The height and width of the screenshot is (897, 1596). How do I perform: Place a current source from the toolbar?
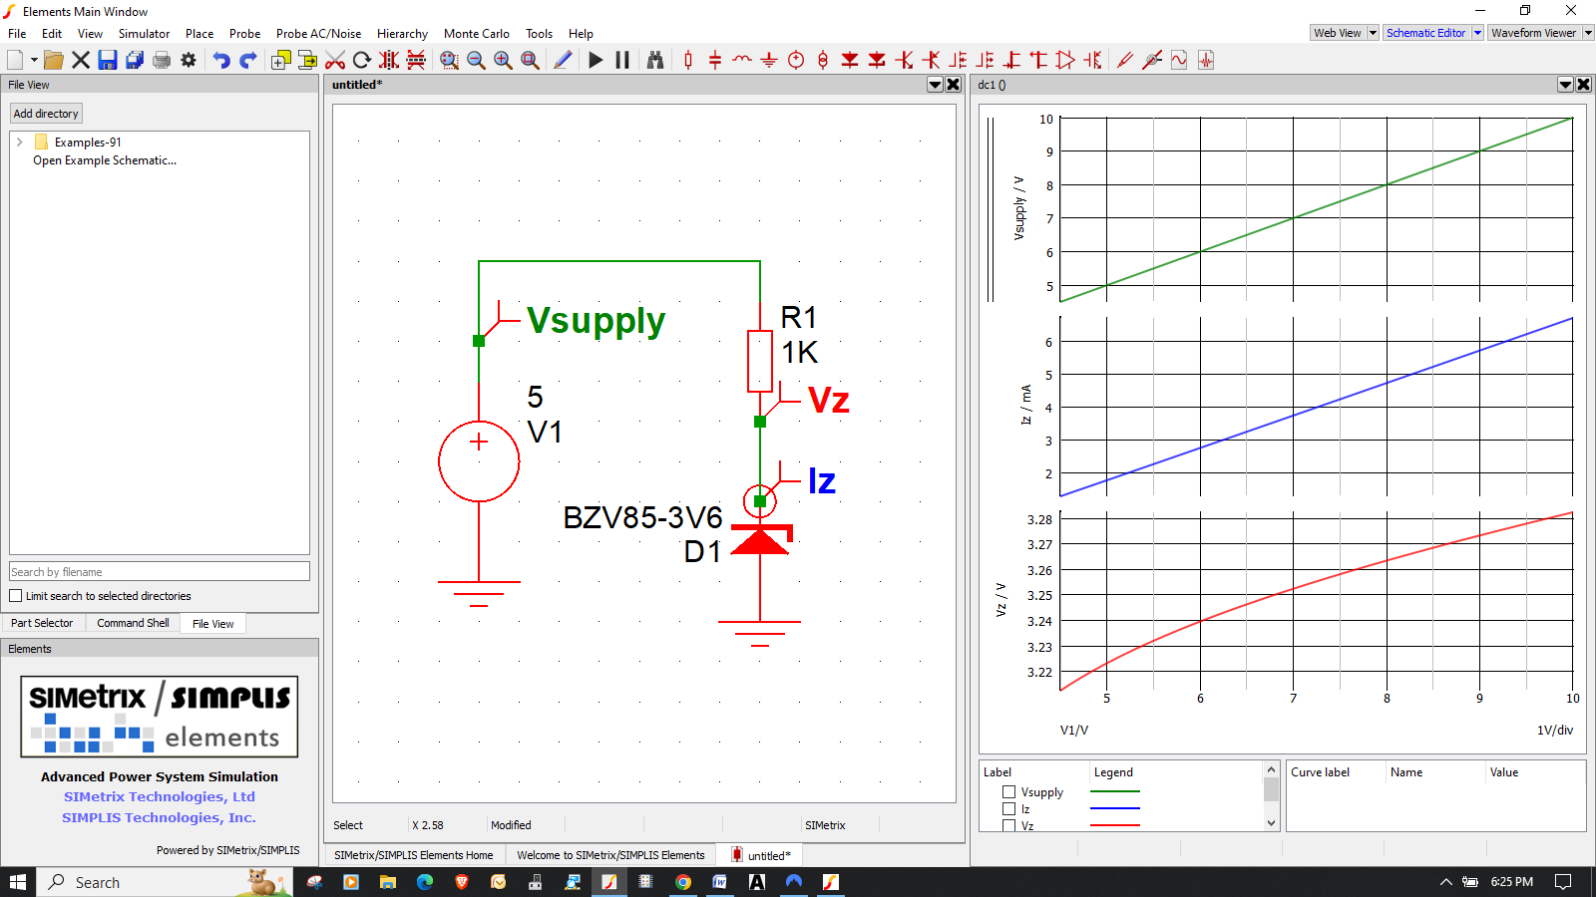tap(823, 60)
